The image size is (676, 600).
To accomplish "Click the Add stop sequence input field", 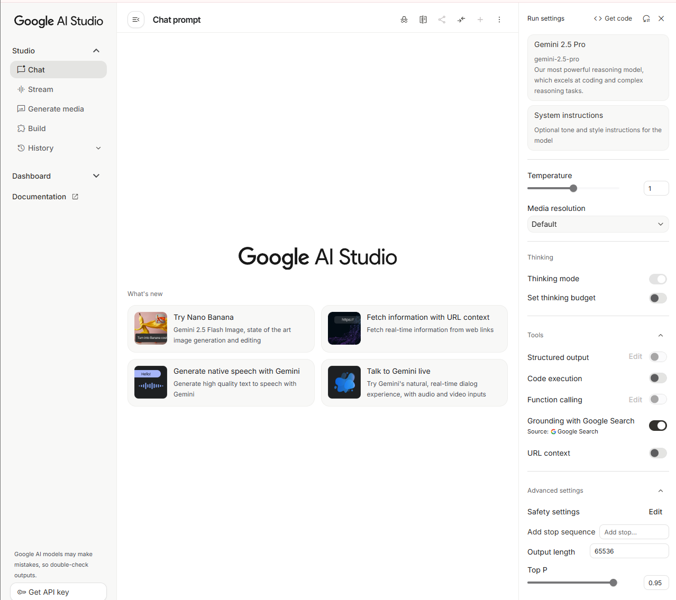I will click(634, 532).
